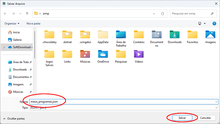
Task: Open the Imagens folder icon in file list
Action: pos(210,35)
